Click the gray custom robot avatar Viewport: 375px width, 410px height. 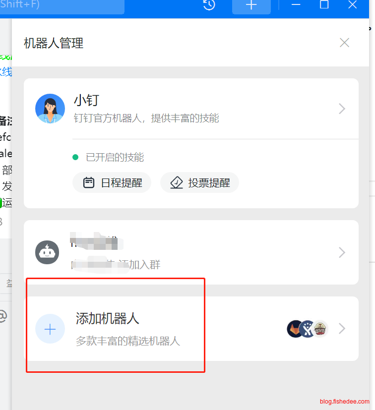[47, 252]
